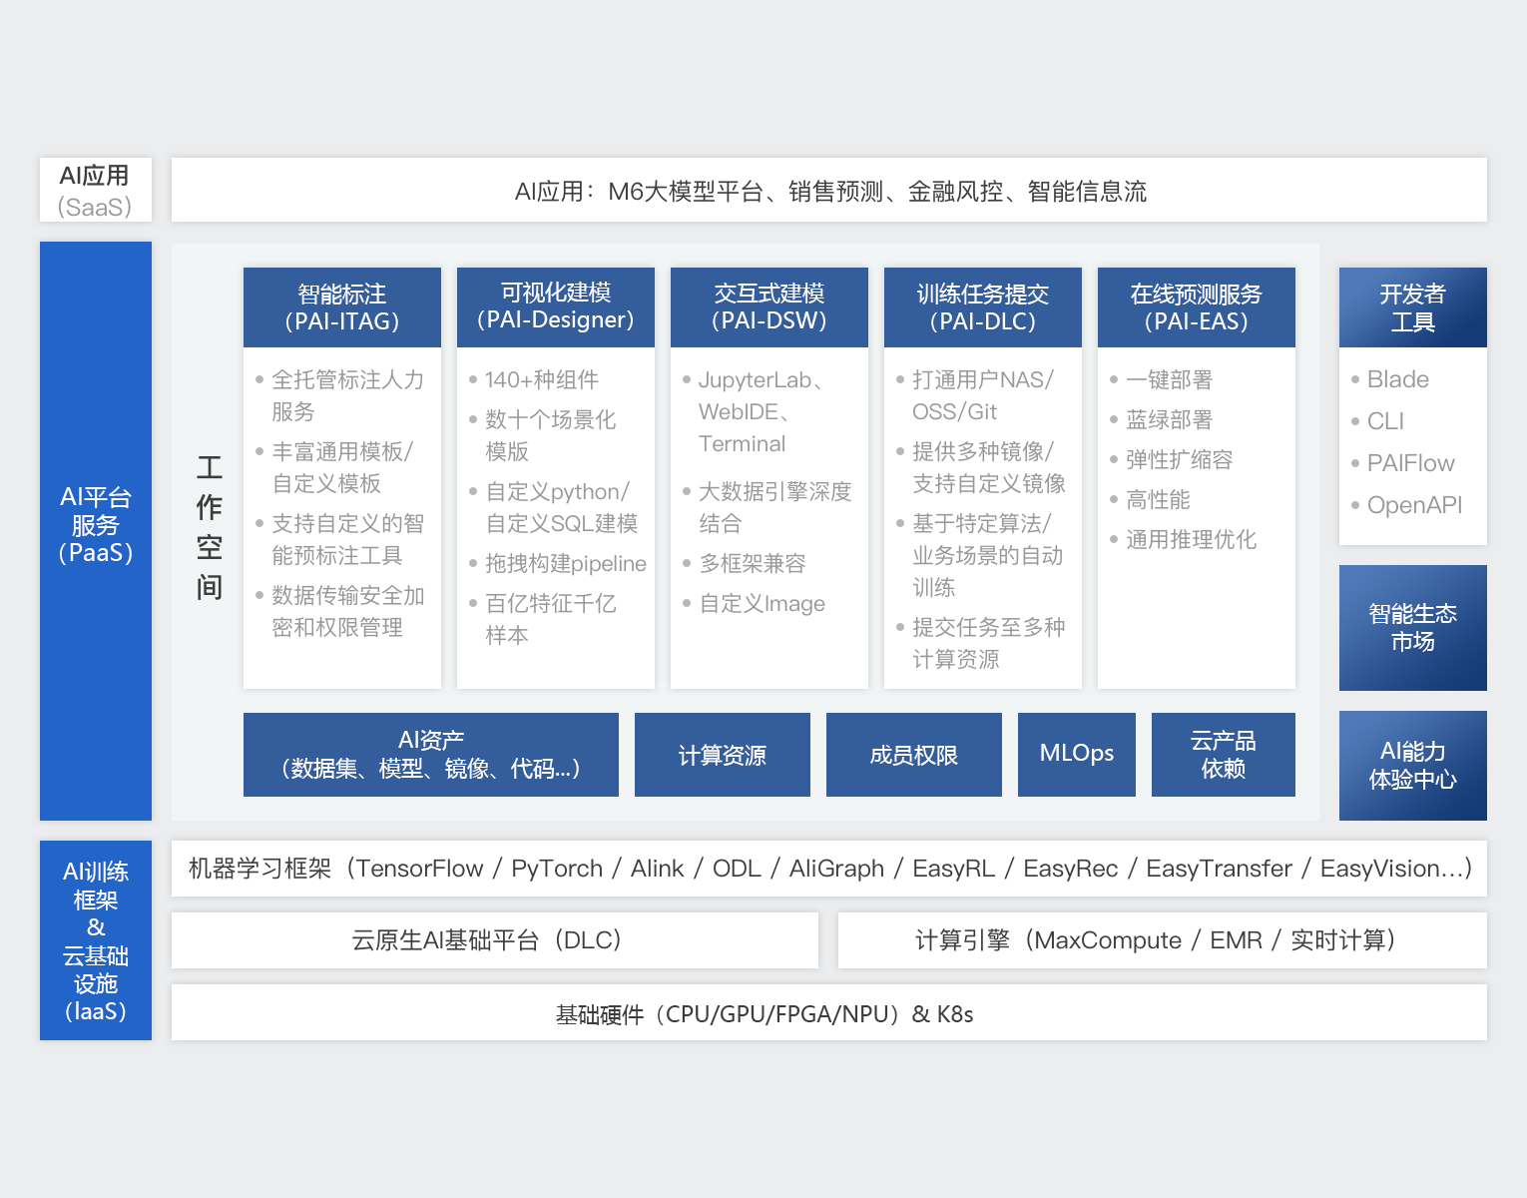Screen dimensions: 1527x1198
Task: Select Blade in developer tools
Action: tap(1390, 379)
